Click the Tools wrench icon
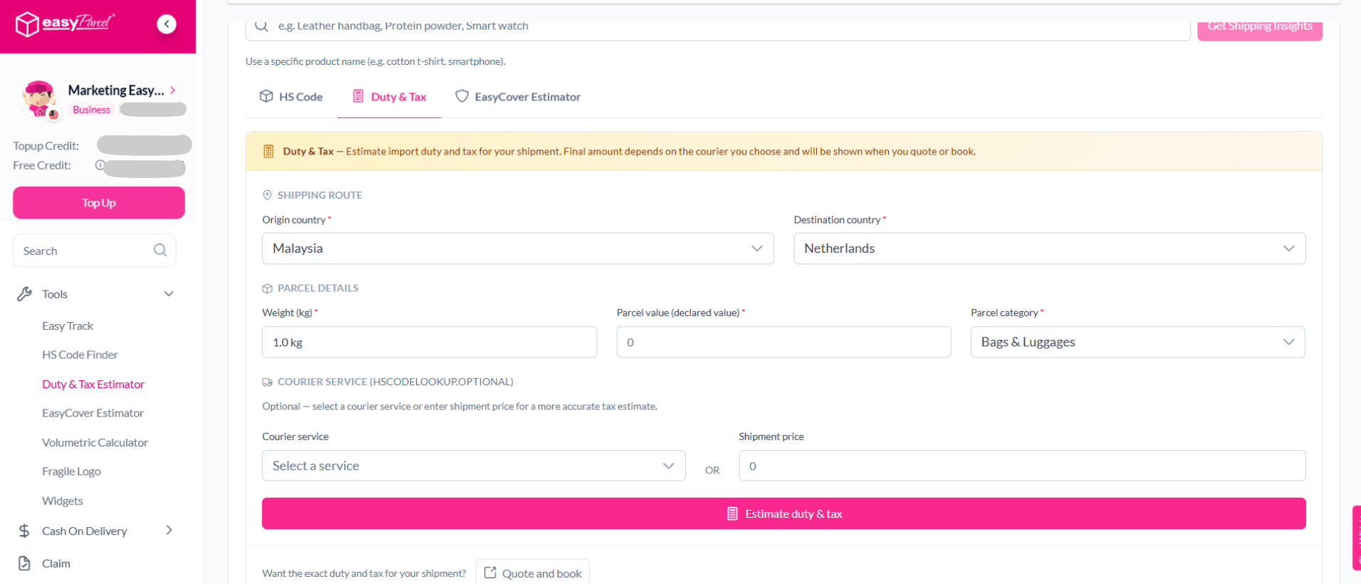 24,294
